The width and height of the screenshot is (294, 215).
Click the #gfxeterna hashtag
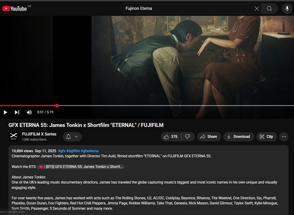90,151
